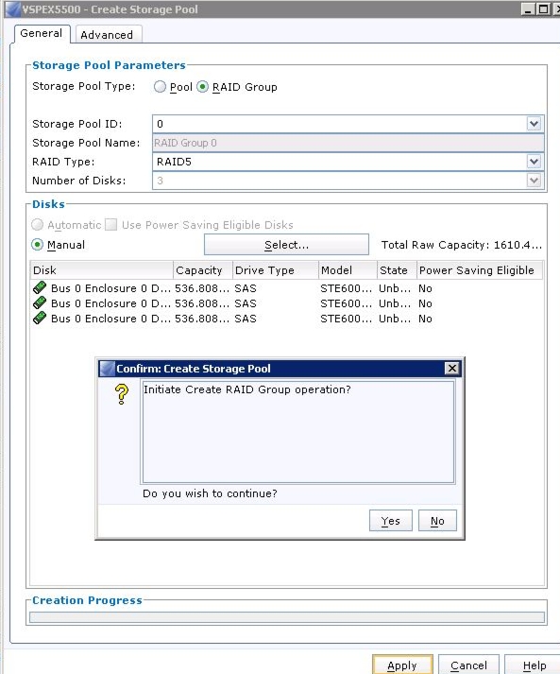This screenshot has width=560, height=674.
Task: Click the yellow question mark icon
Action: 122,394
